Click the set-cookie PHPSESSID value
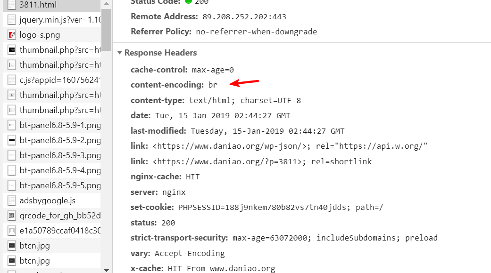This screenshot has width=491, height=273. 281,208
